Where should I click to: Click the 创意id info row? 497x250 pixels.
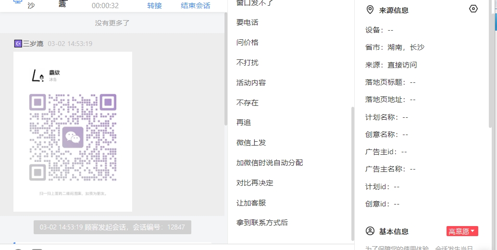tap(382, 204)
